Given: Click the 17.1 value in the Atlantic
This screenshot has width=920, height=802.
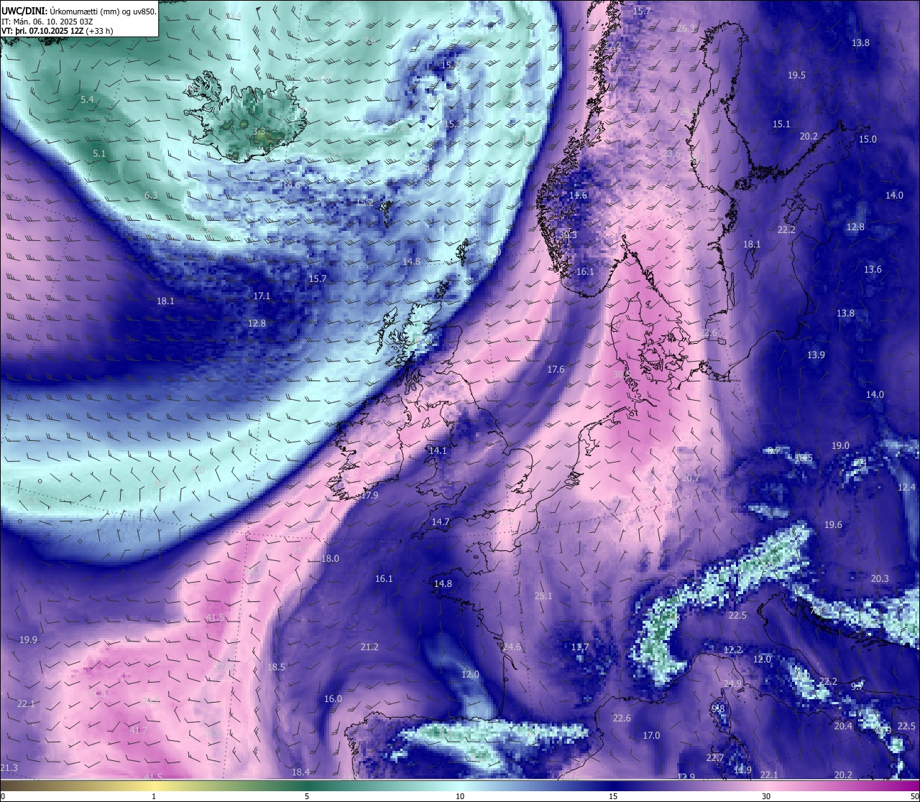Looking at the screenshot, I should pyautogui.click(x=262, y=296).
